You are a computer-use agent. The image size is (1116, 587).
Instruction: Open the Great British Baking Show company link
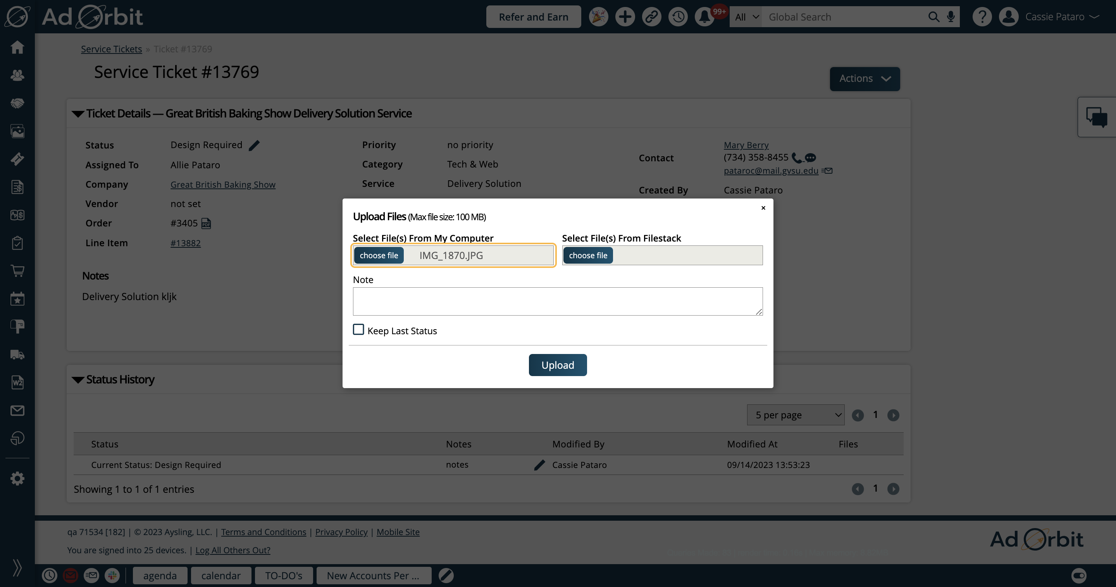pos(223,184)
